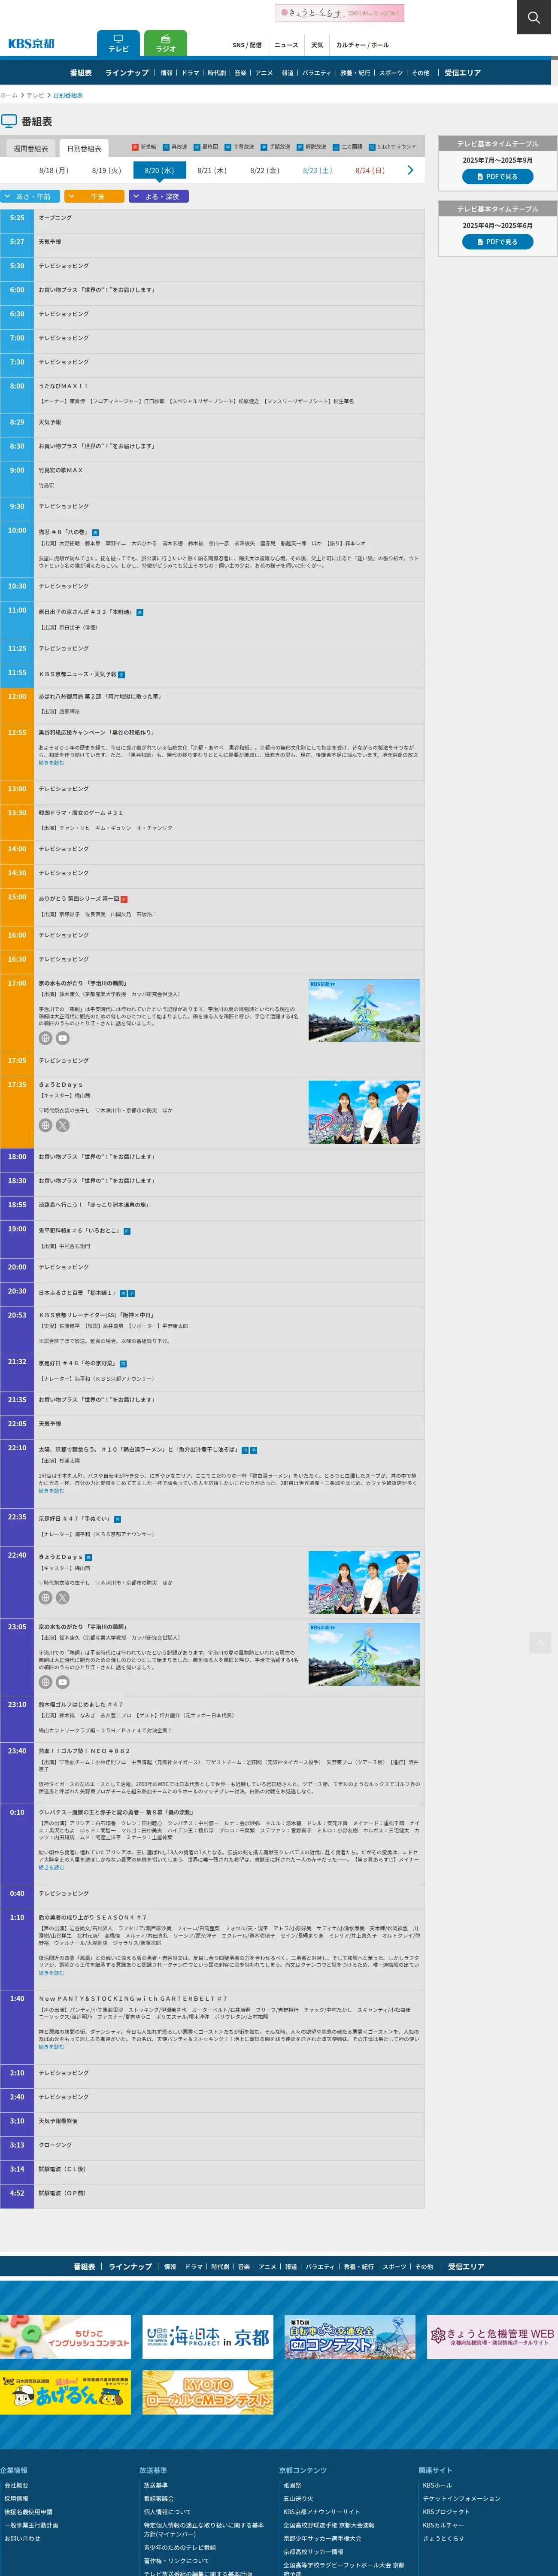Open the ニュース header link
558x2576 pixels.
point(286,45)
